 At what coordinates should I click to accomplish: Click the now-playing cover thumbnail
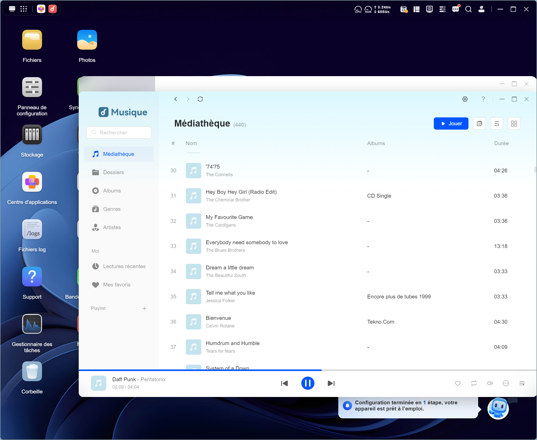pyautogui.click(x=99, y=383)
